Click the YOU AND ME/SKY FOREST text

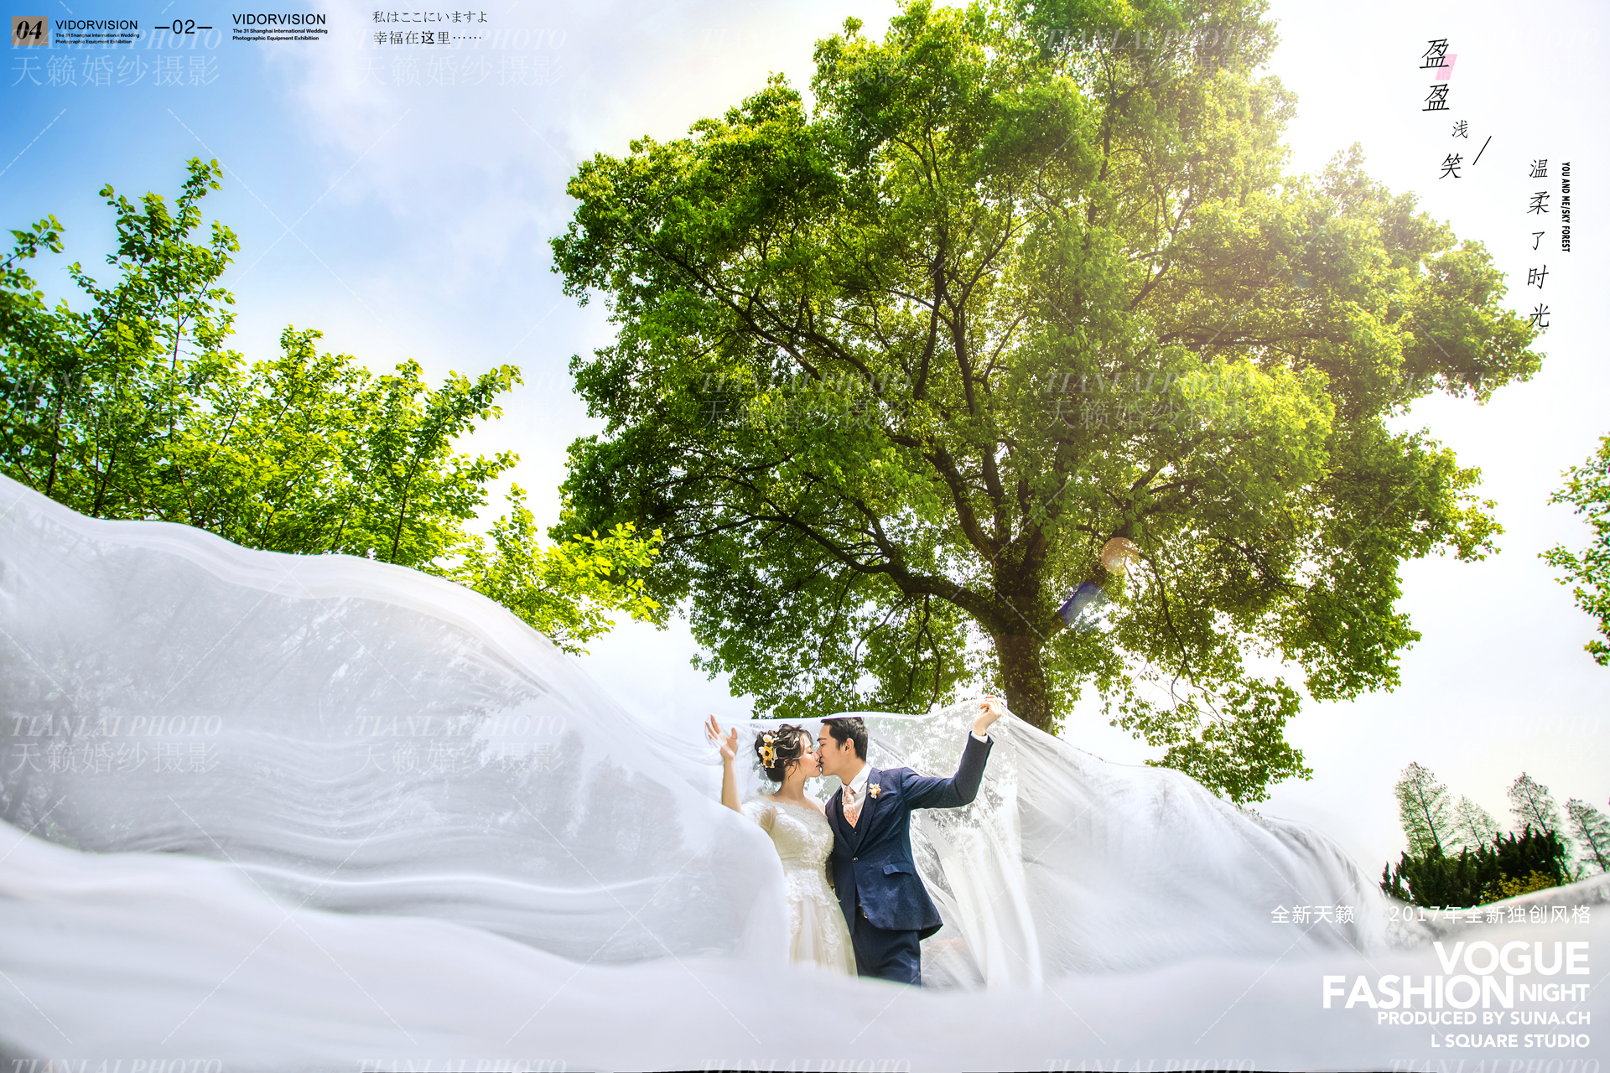[1565, 207]
